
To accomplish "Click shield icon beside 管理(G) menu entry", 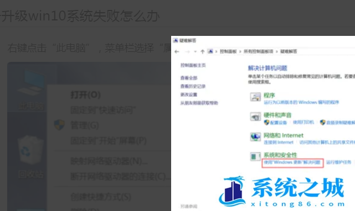I will (59, 125).
